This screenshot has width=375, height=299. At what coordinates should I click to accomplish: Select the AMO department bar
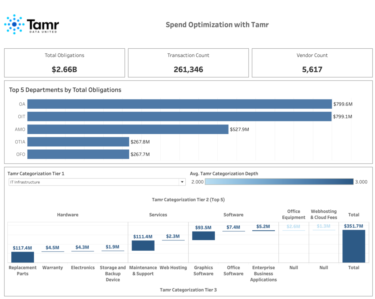(128, 129)
